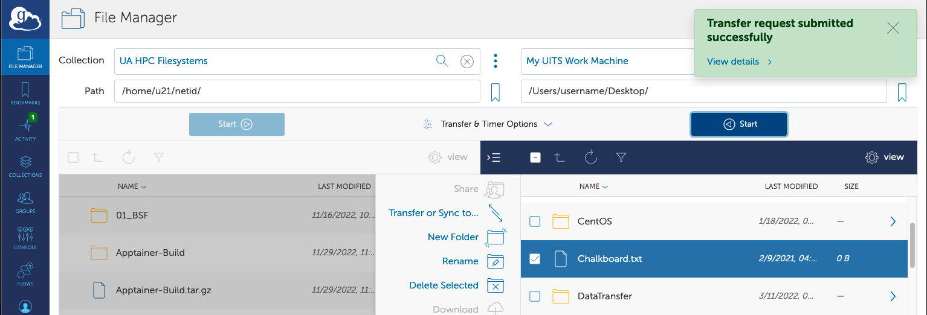
Task: Open Console in the sidebar
Action: (25, 238)
